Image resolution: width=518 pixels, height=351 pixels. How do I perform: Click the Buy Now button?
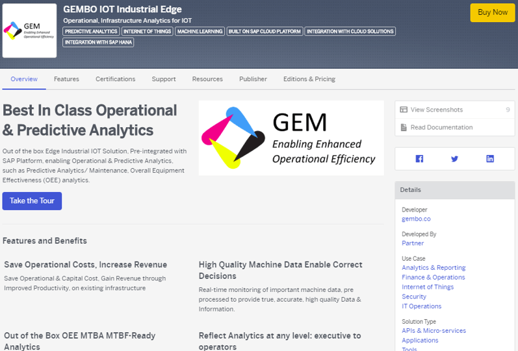point(493,12)
